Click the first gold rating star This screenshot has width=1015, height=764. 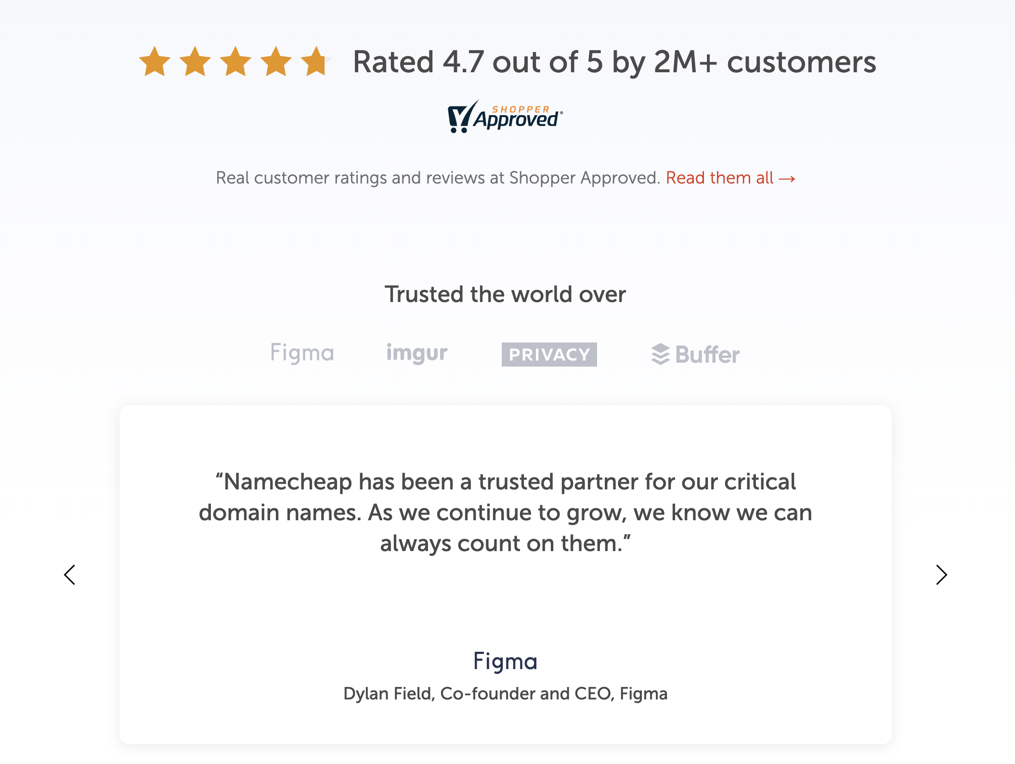(x=156, y=62)
